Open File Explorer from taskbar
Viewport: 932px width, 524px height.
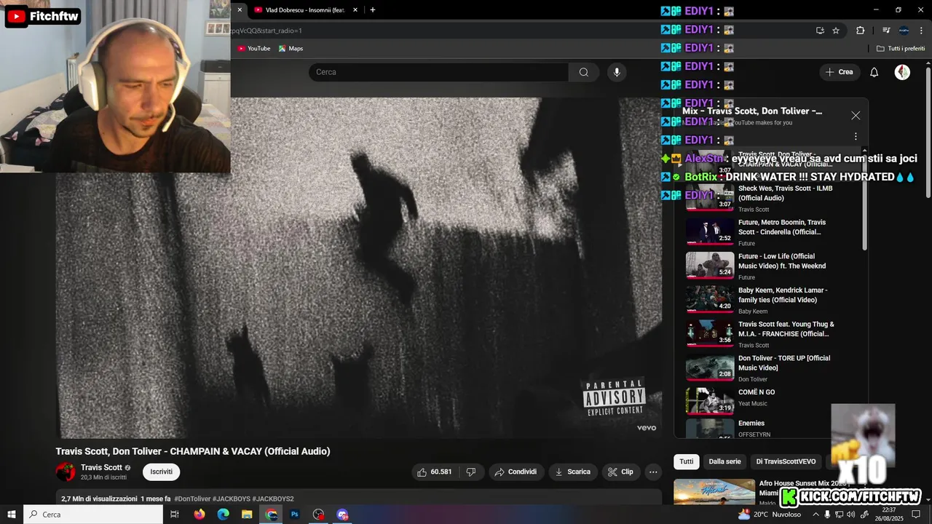coord(247,515)
